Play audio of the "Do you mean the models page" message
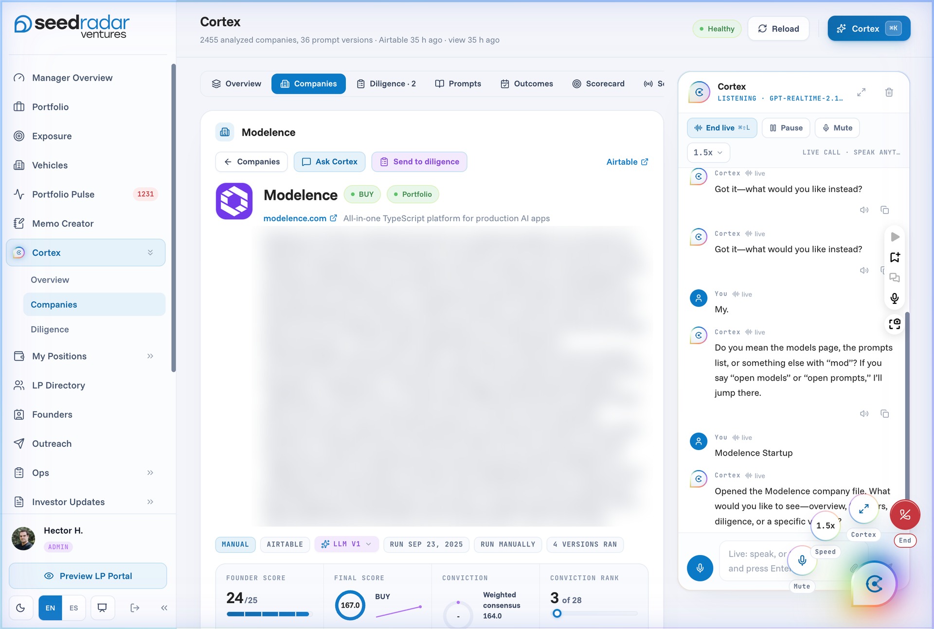Screen dimensions: 934x629 (864, 414)
